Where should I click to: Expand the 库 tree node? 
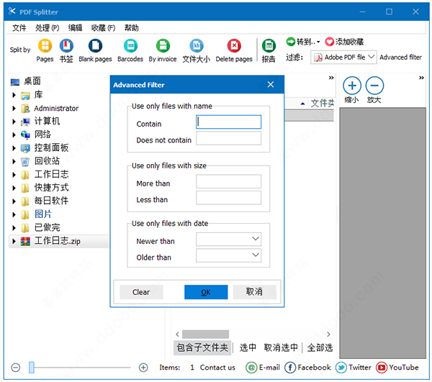[x=14, y=95]
